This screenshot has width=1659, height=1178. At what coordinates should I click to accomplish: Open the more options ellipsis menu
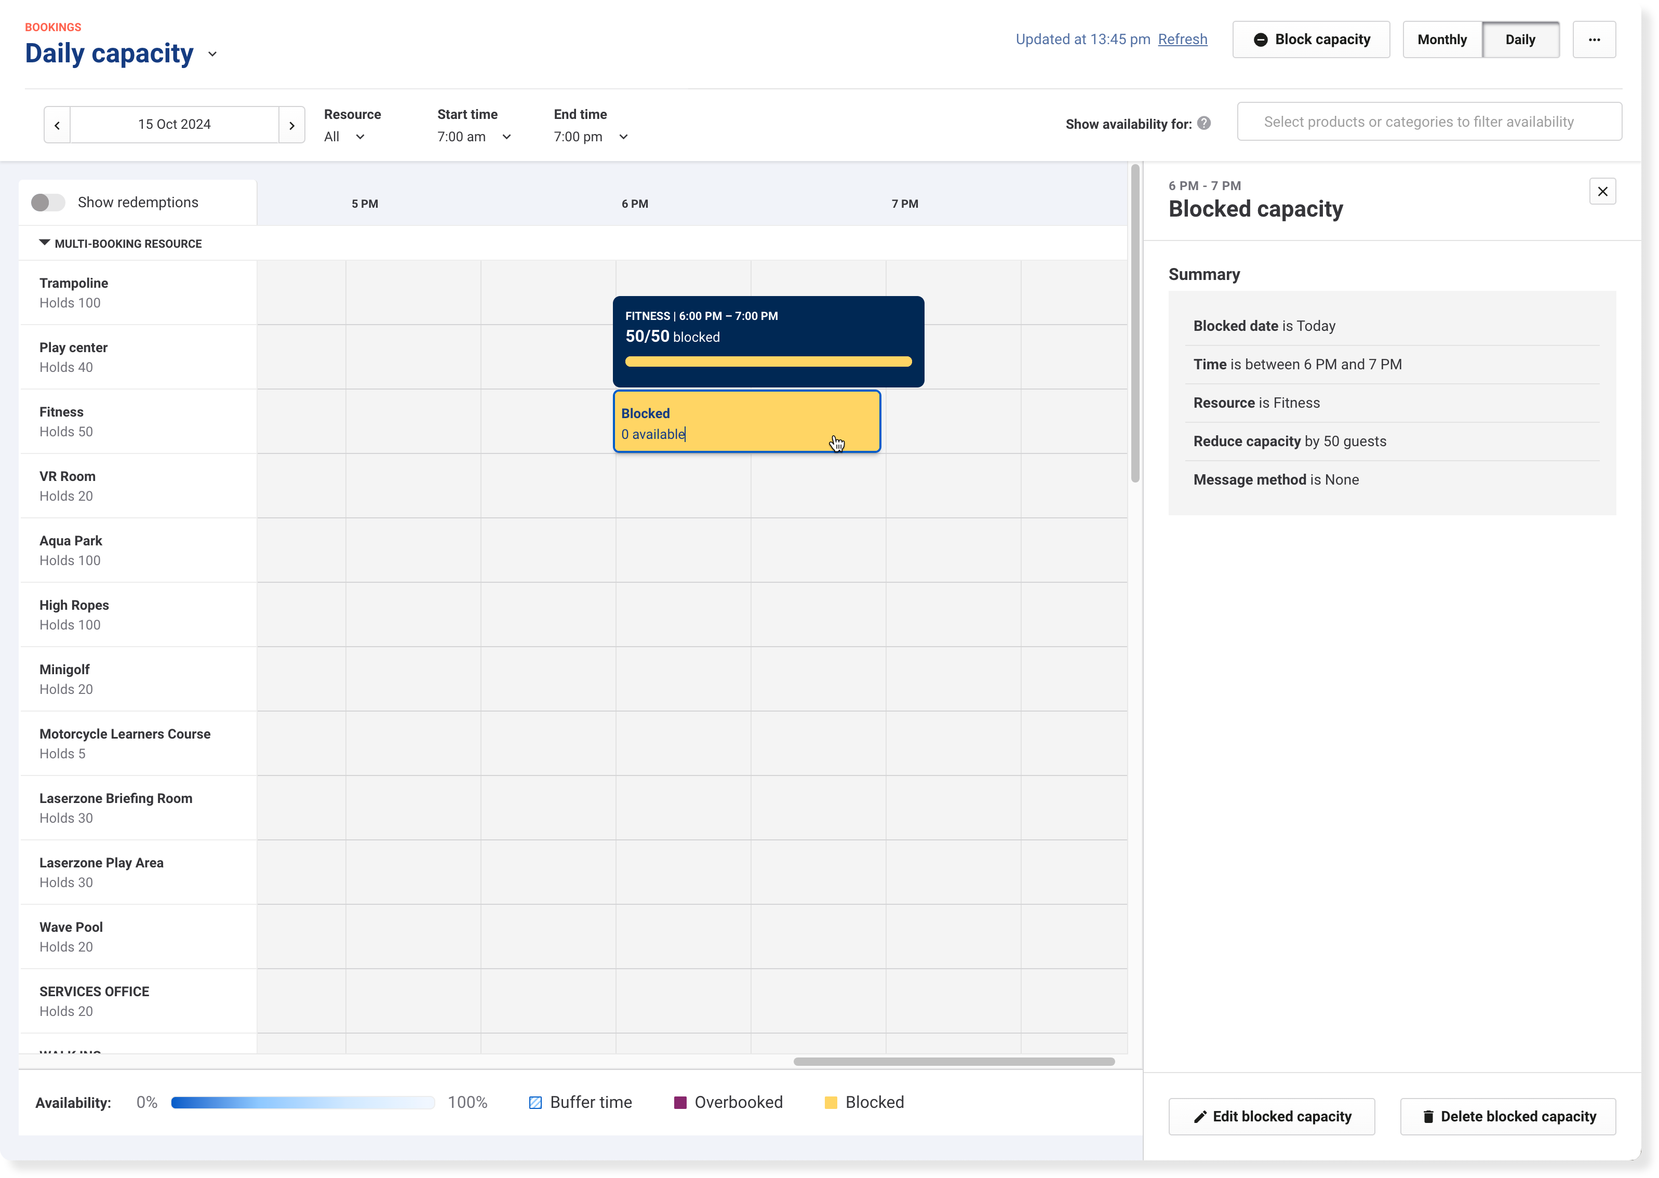click(x=1594, y=40)
